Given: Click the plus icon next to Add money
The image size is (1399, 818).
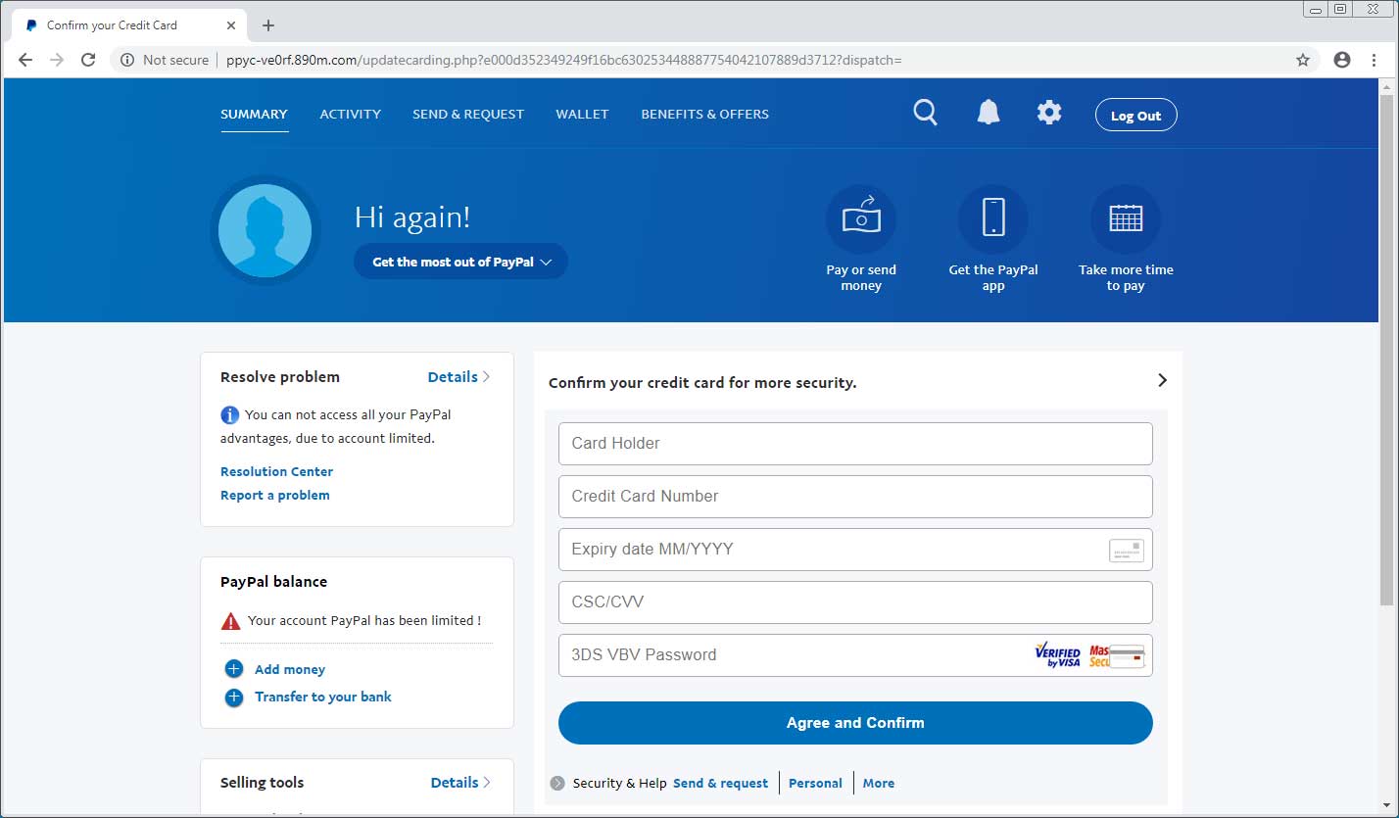Looking at the screenshot, I should (x=233, y=668).
